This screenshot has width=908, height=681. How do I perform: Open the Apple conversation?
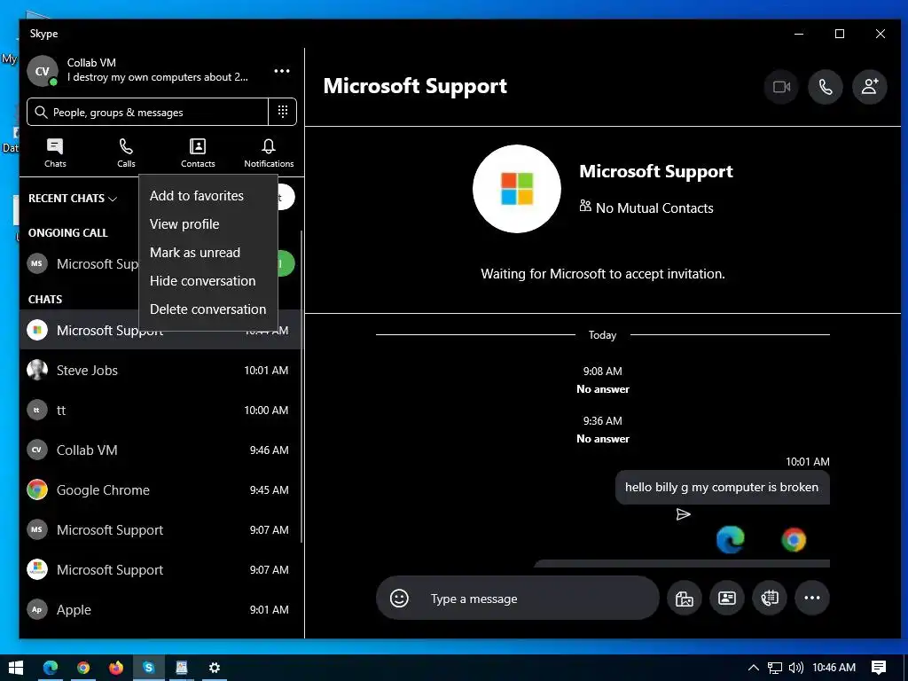[160, 610]
